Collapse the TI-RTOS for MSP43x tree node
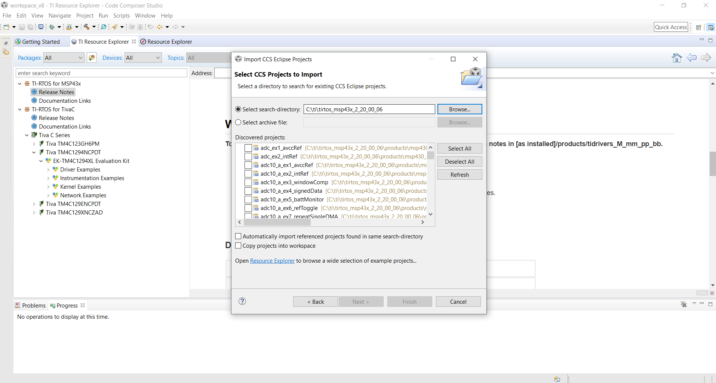716x383 pixels. [x=20, y=84]
